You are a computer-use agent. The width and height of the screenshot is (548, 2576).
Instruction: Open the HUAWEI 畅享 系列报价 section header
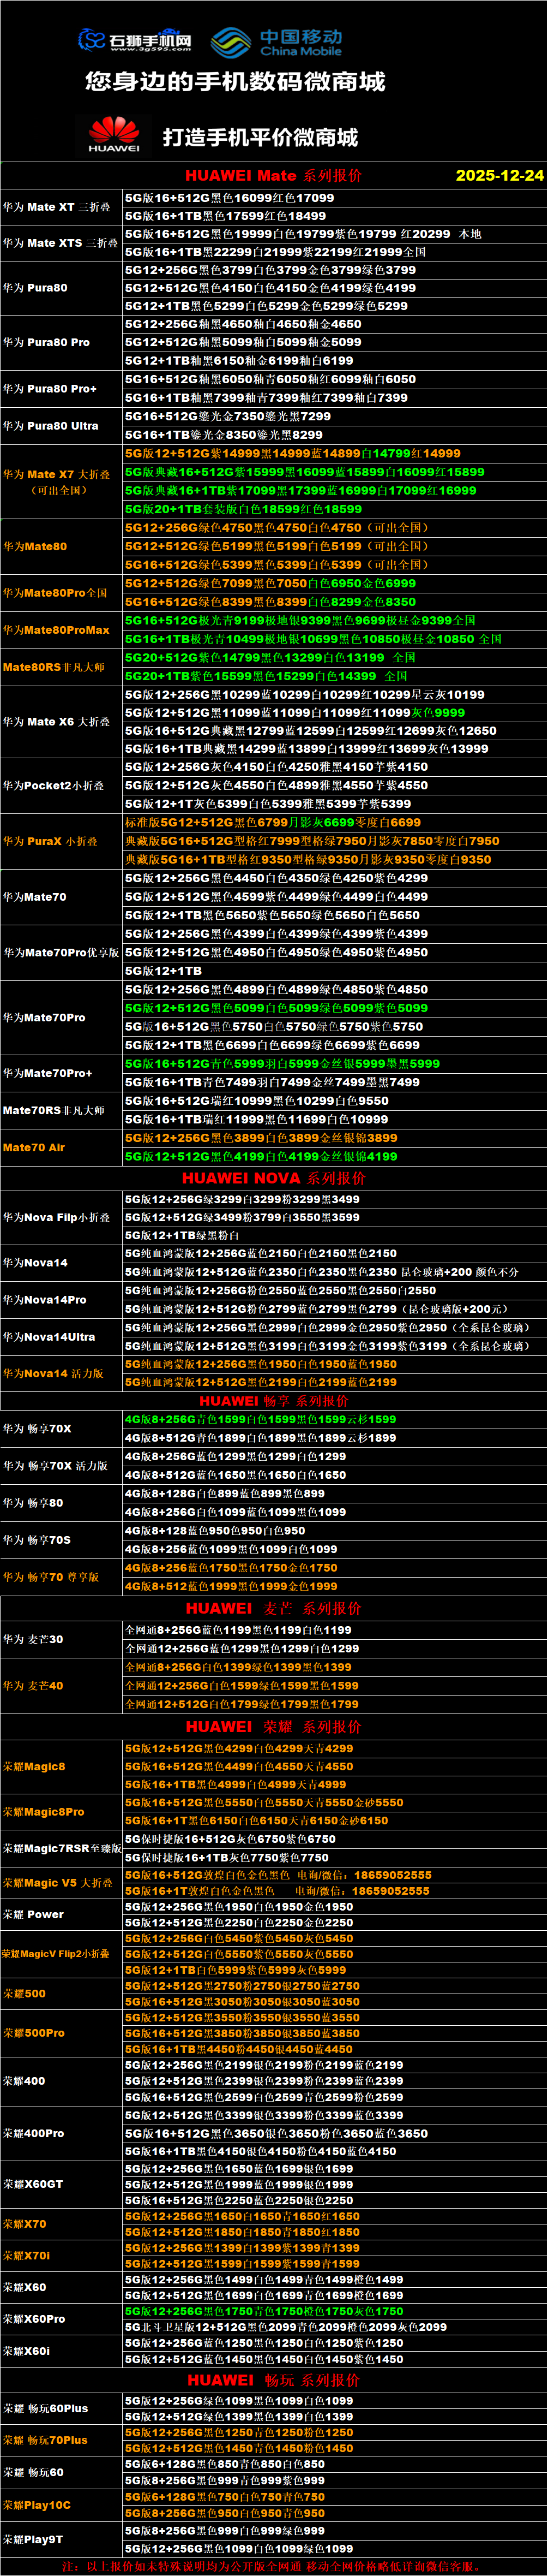pos(274,1401)
